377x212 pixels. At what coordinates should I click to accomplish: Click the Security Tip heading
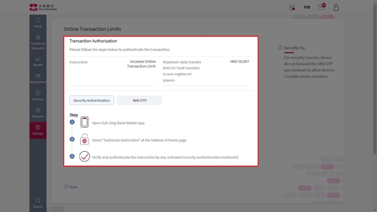click(x=294, y=48)
